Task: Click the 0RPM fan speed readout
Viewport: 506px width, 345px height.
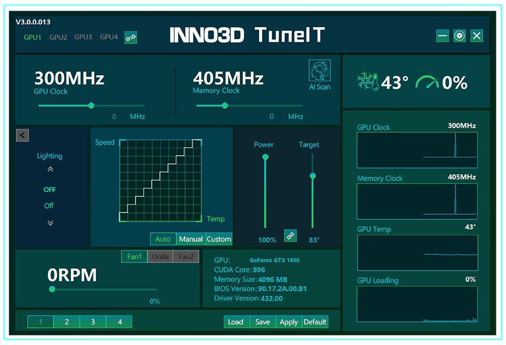Action: point(72,275)
